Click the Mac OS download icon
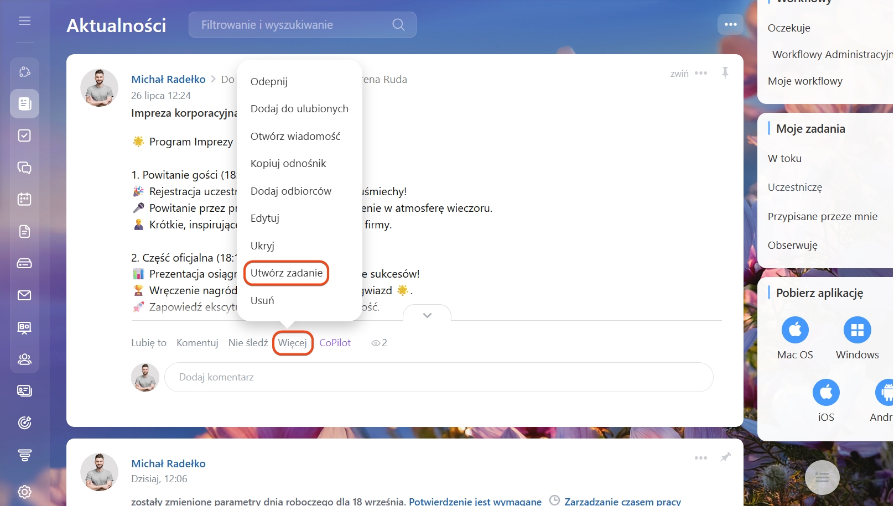894x506 pixels. click(795, 330)
